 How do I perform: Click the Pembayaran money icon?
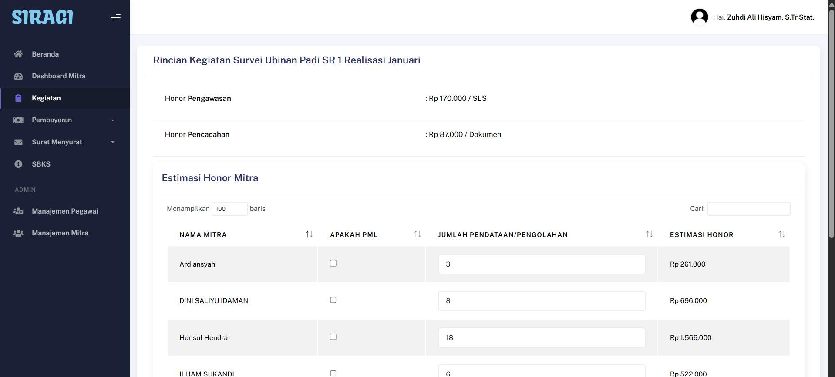point(18,120)
